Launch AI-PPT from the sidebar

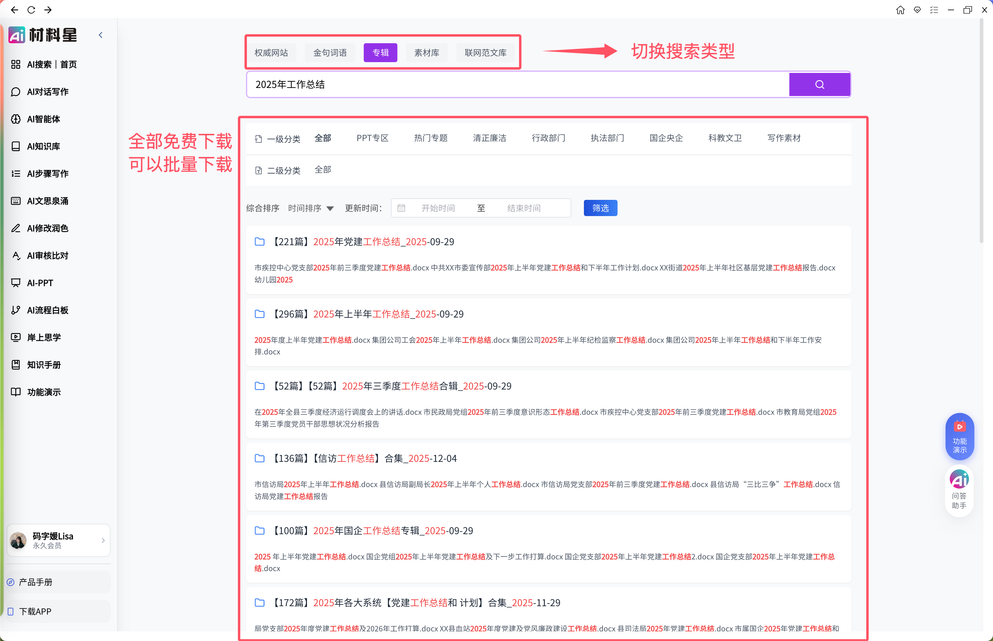point(40,283)
